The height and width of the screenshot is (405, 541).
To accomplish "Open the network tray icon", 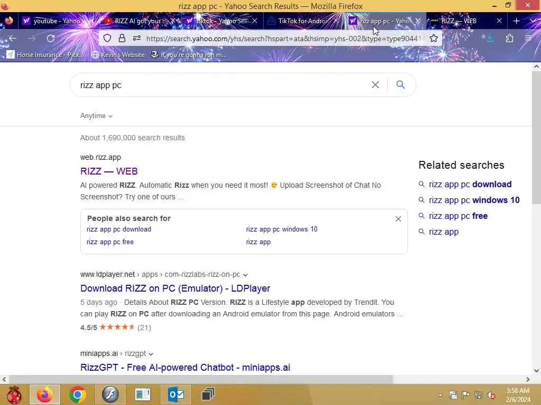I will (x=479, y=395).
